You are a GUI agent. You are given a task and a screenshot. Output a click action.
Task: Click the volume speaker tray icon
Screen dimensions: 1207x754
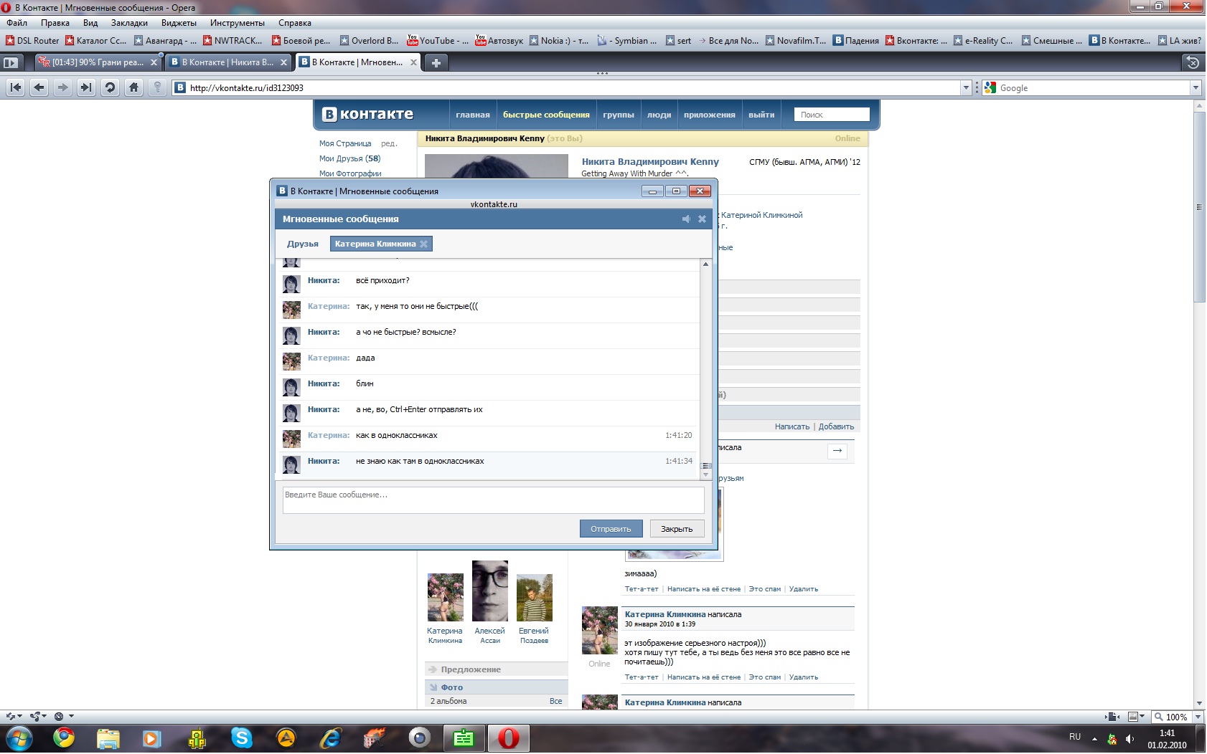pyautogui.click(x=1130, y=739)
